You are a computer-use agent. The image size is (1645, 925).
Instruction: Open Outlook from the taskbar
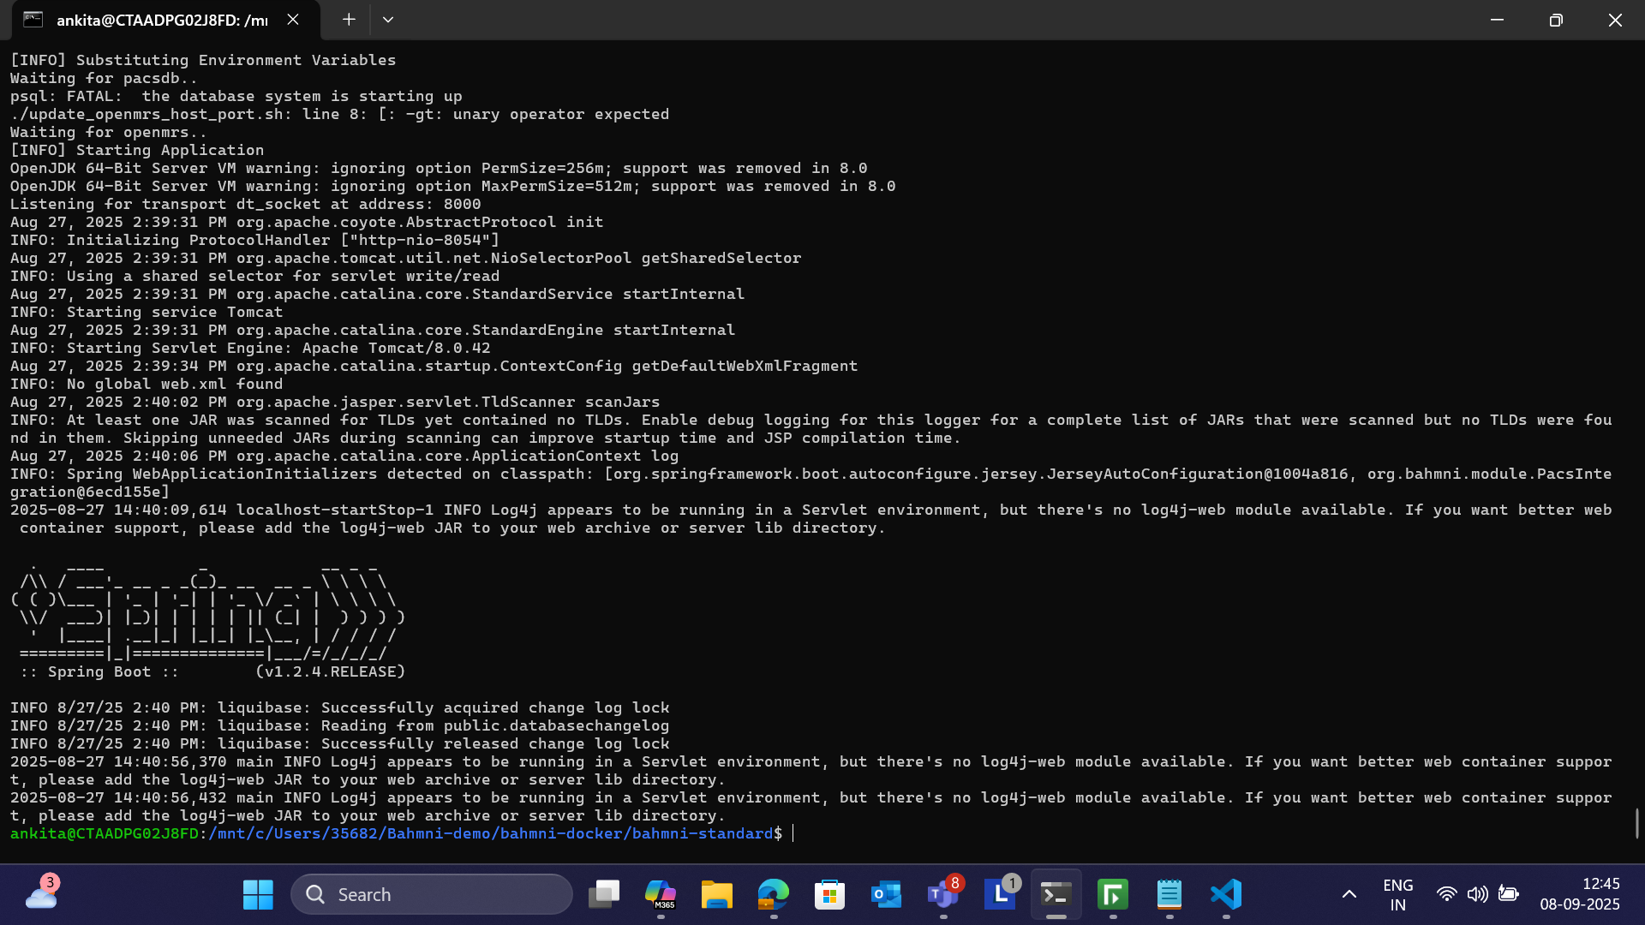[886, 894]
